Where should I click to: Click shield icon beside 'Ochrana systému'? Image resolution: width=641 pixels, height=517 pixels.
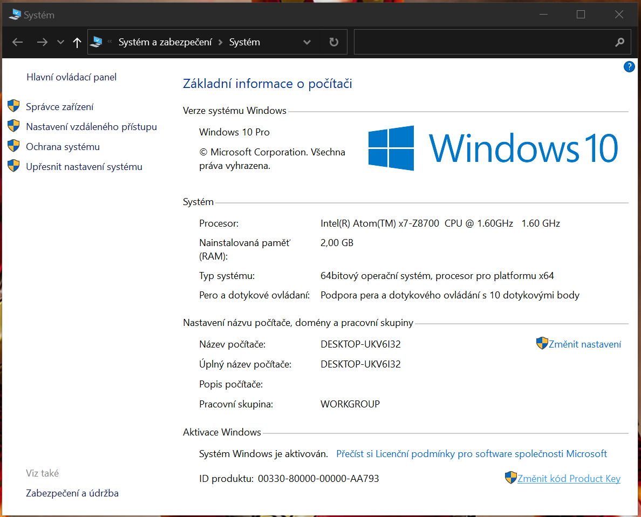coord(13,146)
